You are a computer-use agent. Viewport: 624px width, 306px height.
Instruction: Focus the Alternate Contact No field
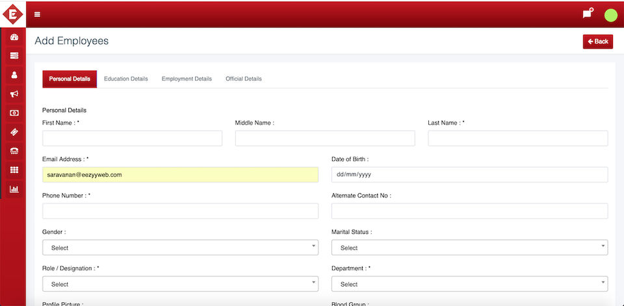469,211
